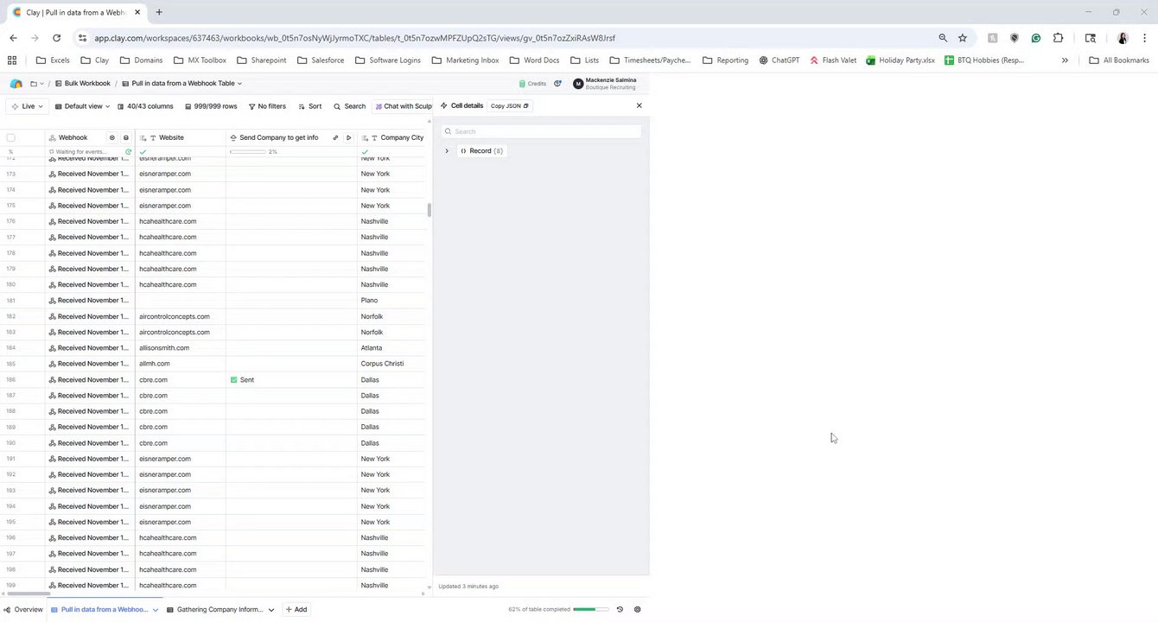Open the Bulk Workbook breadcrumb
Image resolution: width=1158 pixels, height=622 pixels.
pos(83,84)
